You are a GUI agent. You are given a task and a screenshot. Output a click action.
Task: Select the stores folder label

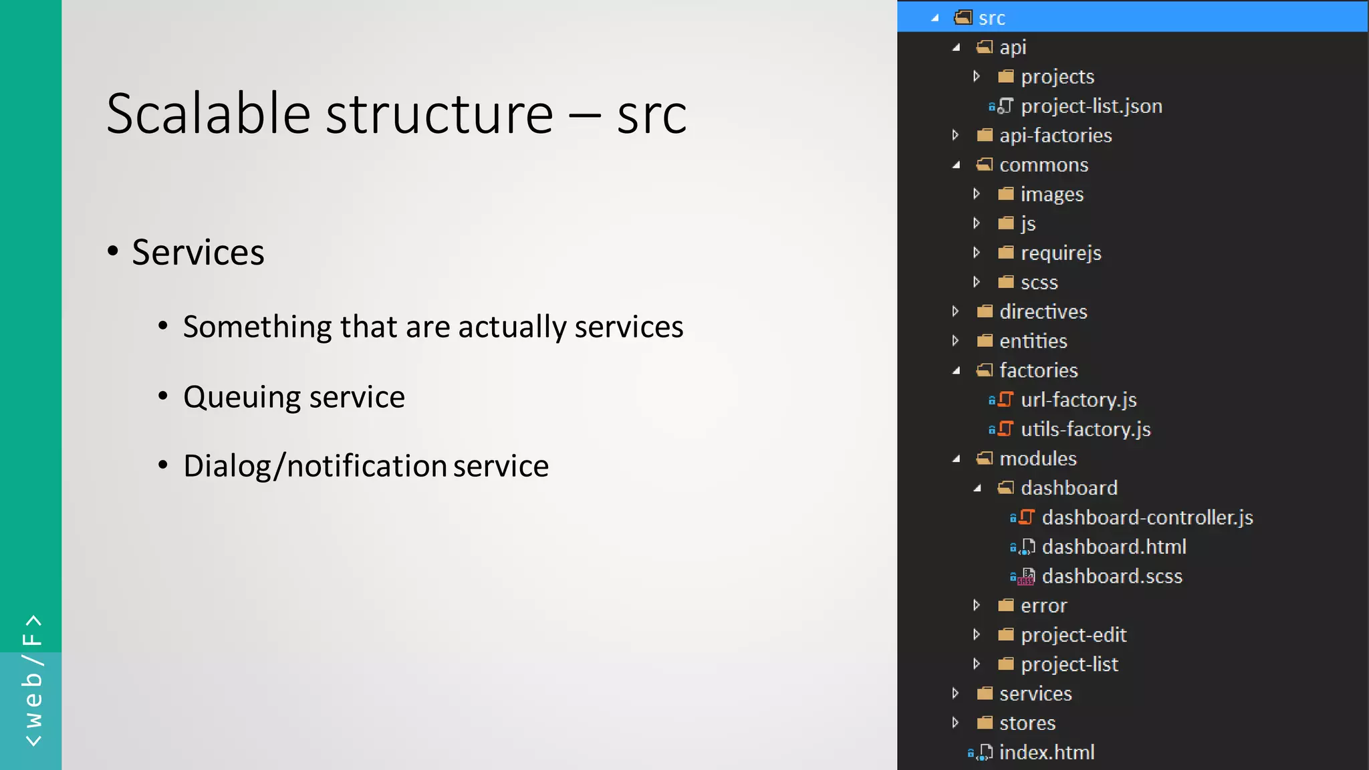[x=1027, y=723]
